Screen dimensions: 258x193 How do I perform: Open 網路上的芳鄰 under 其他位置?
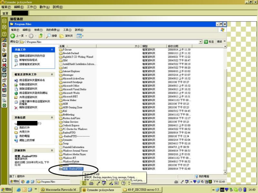(27, 141)
